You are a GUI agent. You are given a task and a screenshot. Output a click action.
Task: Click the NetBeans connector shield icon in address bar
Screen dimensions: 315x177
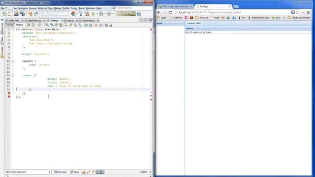[293, 12]
